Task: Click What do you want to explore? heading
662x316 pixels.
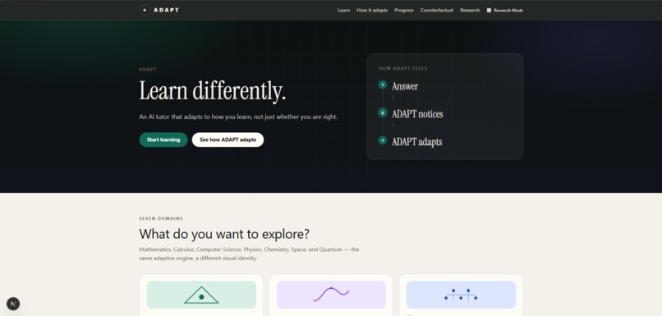Action: (224, 234)
